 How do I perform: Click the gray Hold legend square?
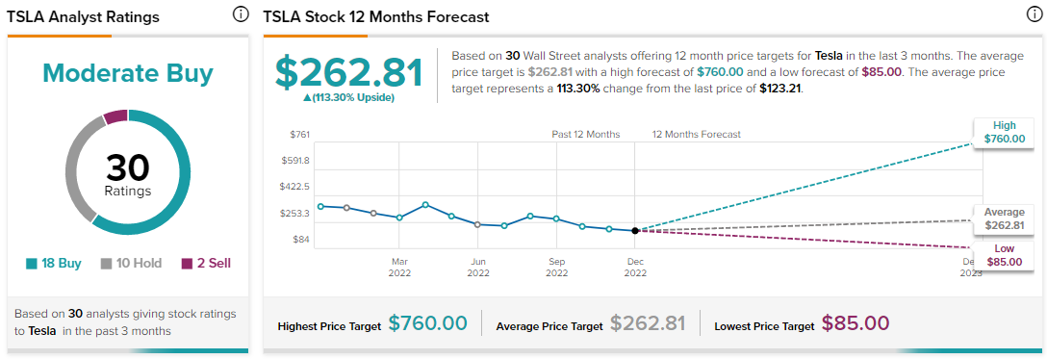click(x=106, y=264)
